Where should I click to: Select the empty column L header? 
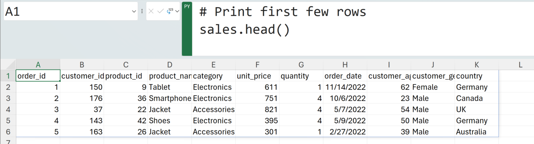click(520, 64)
